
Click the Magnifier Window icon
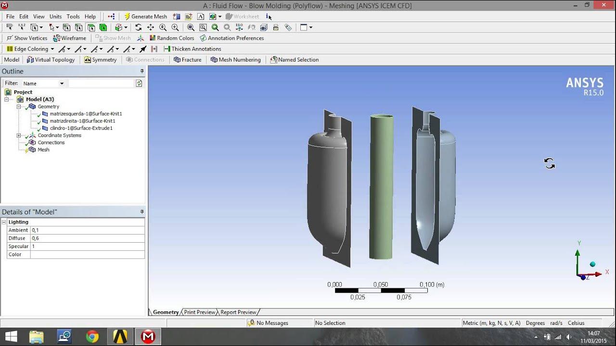[203, 27]
